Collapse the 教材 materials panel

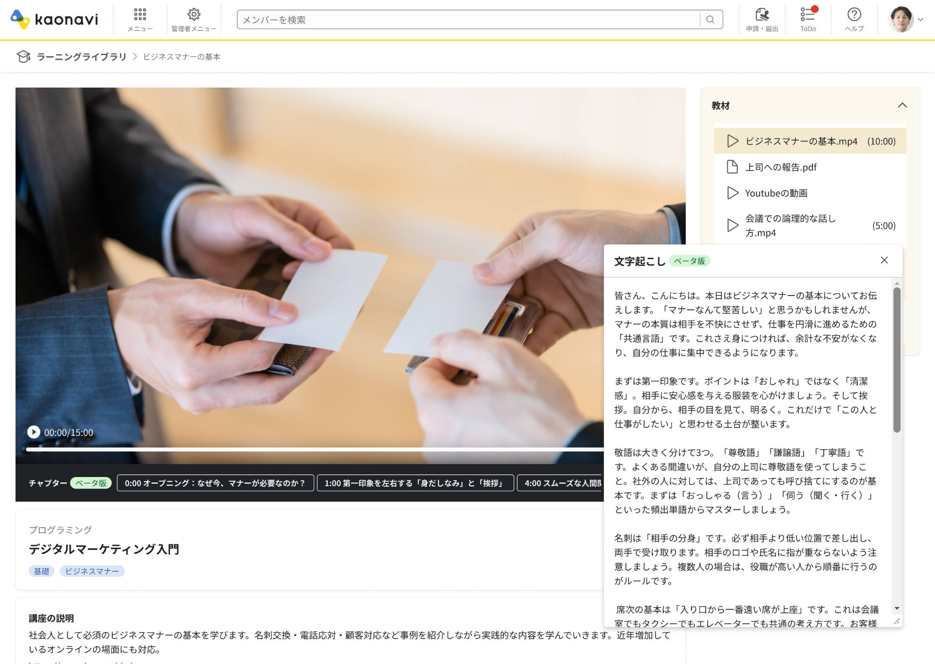pos(902,105)
